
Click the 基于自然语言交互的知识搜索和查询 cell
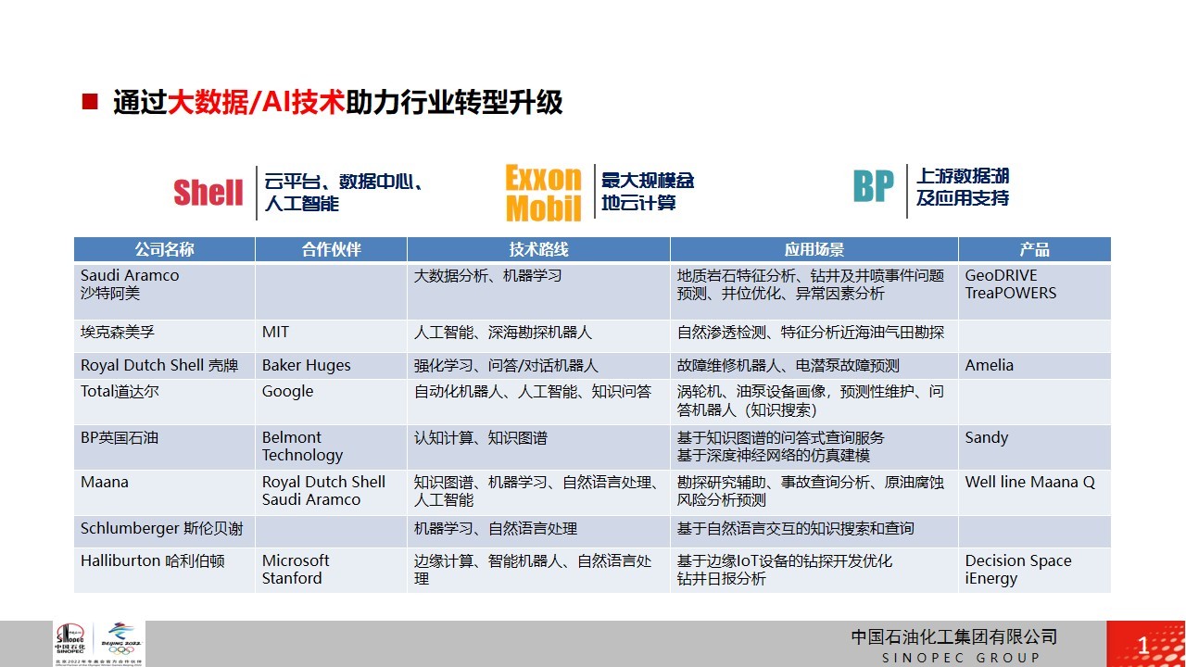814,532
